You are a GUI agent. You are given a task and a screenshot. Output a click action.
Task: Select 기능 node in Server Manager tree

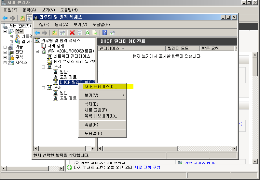(x=19, y=47)
